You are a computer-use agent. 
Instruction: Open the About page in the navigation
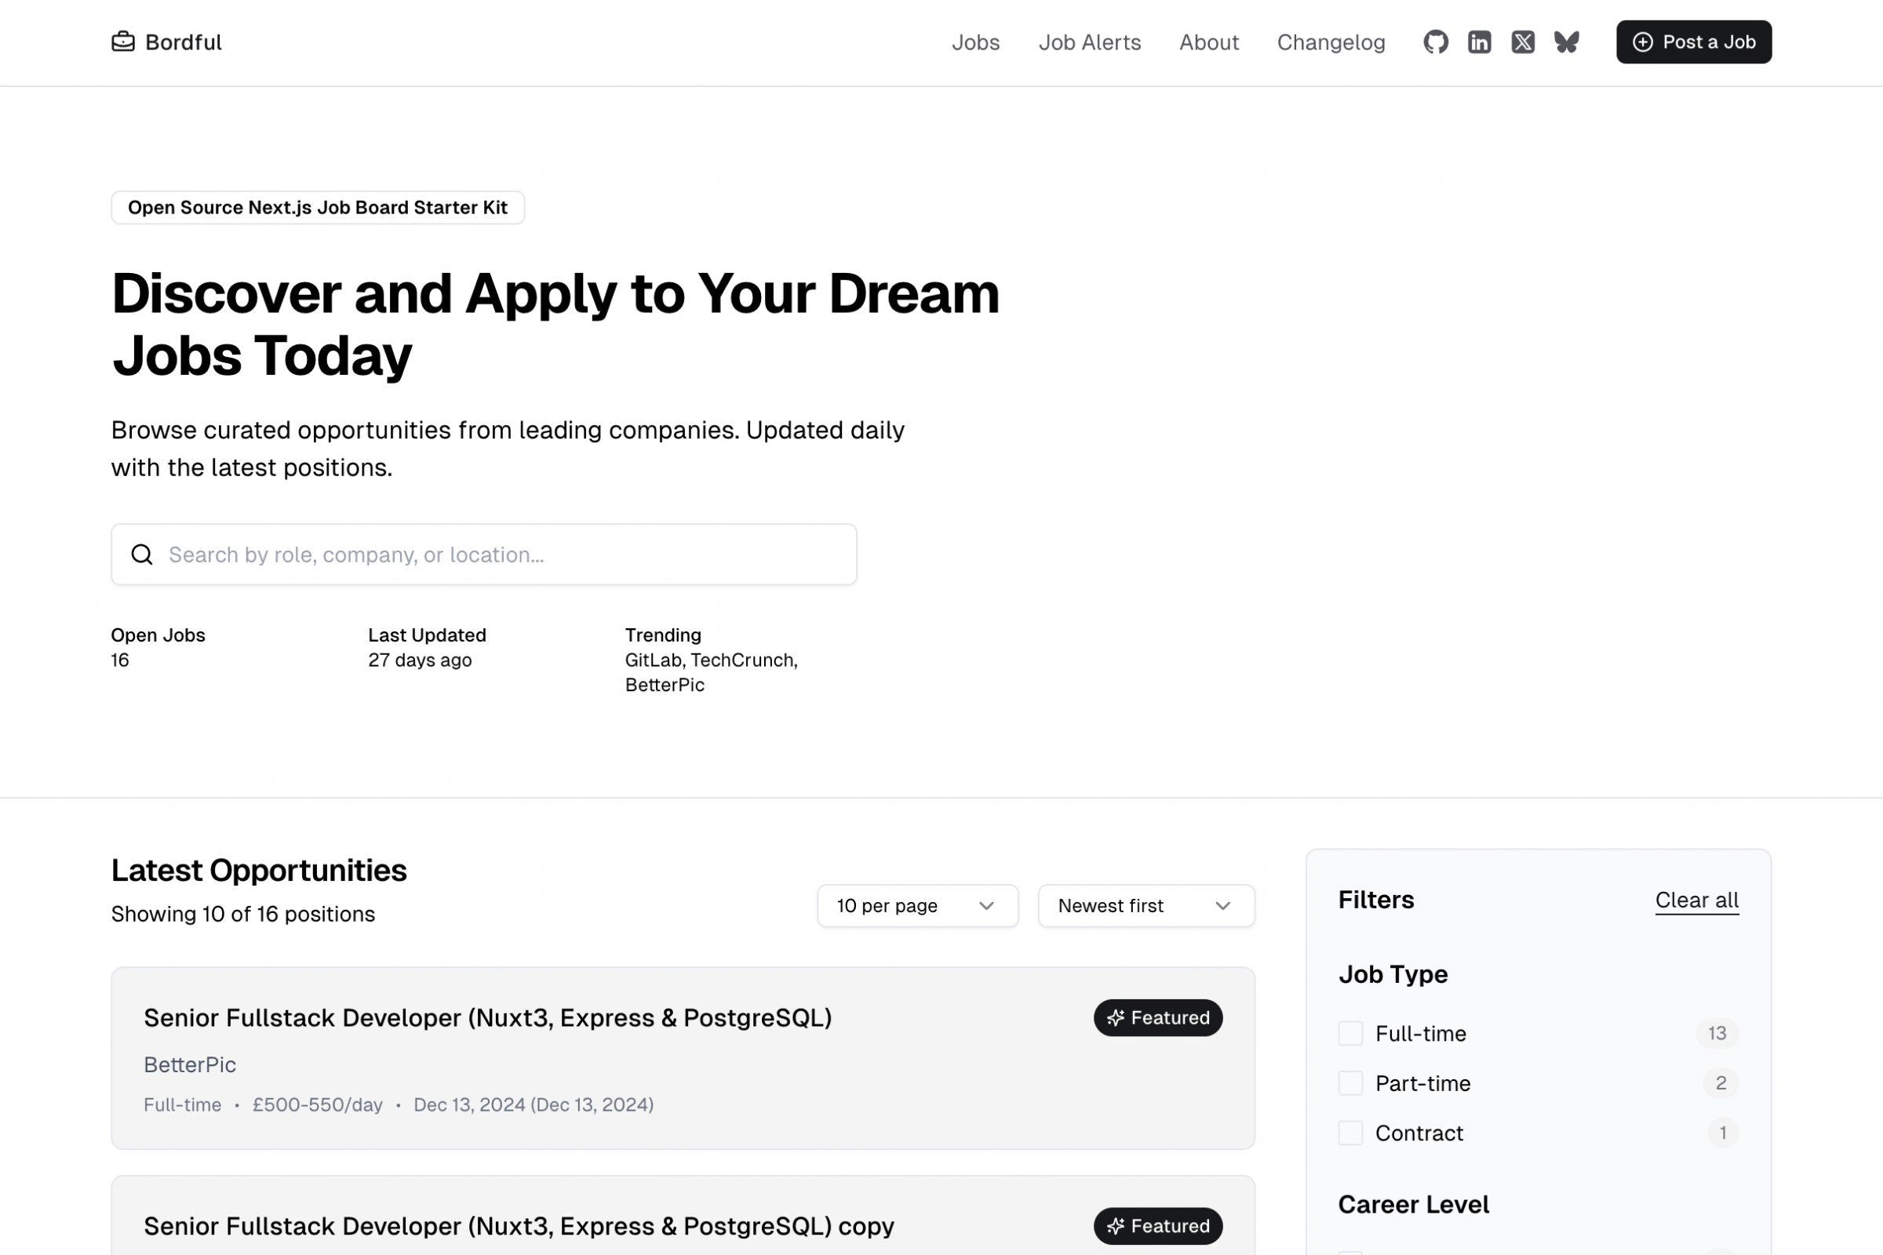[x=1208, y=42]
